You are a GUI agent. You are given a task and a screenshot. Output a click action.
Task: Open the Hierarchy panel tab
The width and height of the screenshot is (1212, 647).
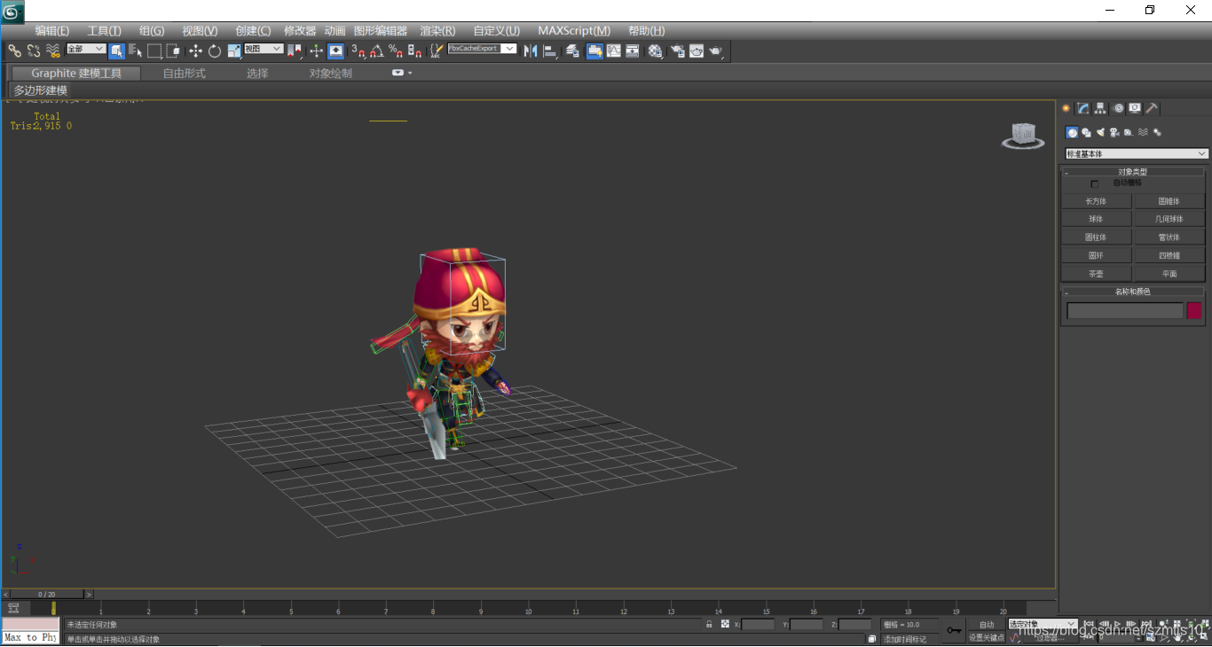point(1100,108)
